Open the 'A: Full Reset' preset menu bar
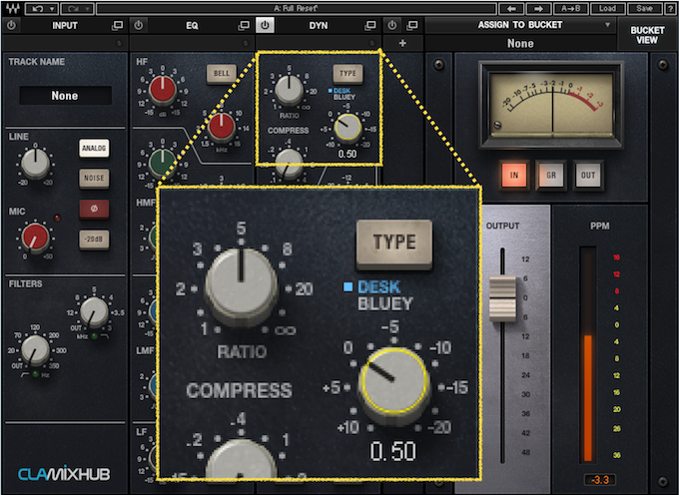This screenshot has width=679, height=495. coord(296,9)
